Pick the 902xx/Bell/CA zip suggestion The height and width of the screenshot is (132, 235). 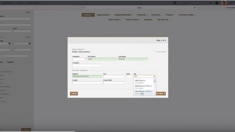click(140, 80)
